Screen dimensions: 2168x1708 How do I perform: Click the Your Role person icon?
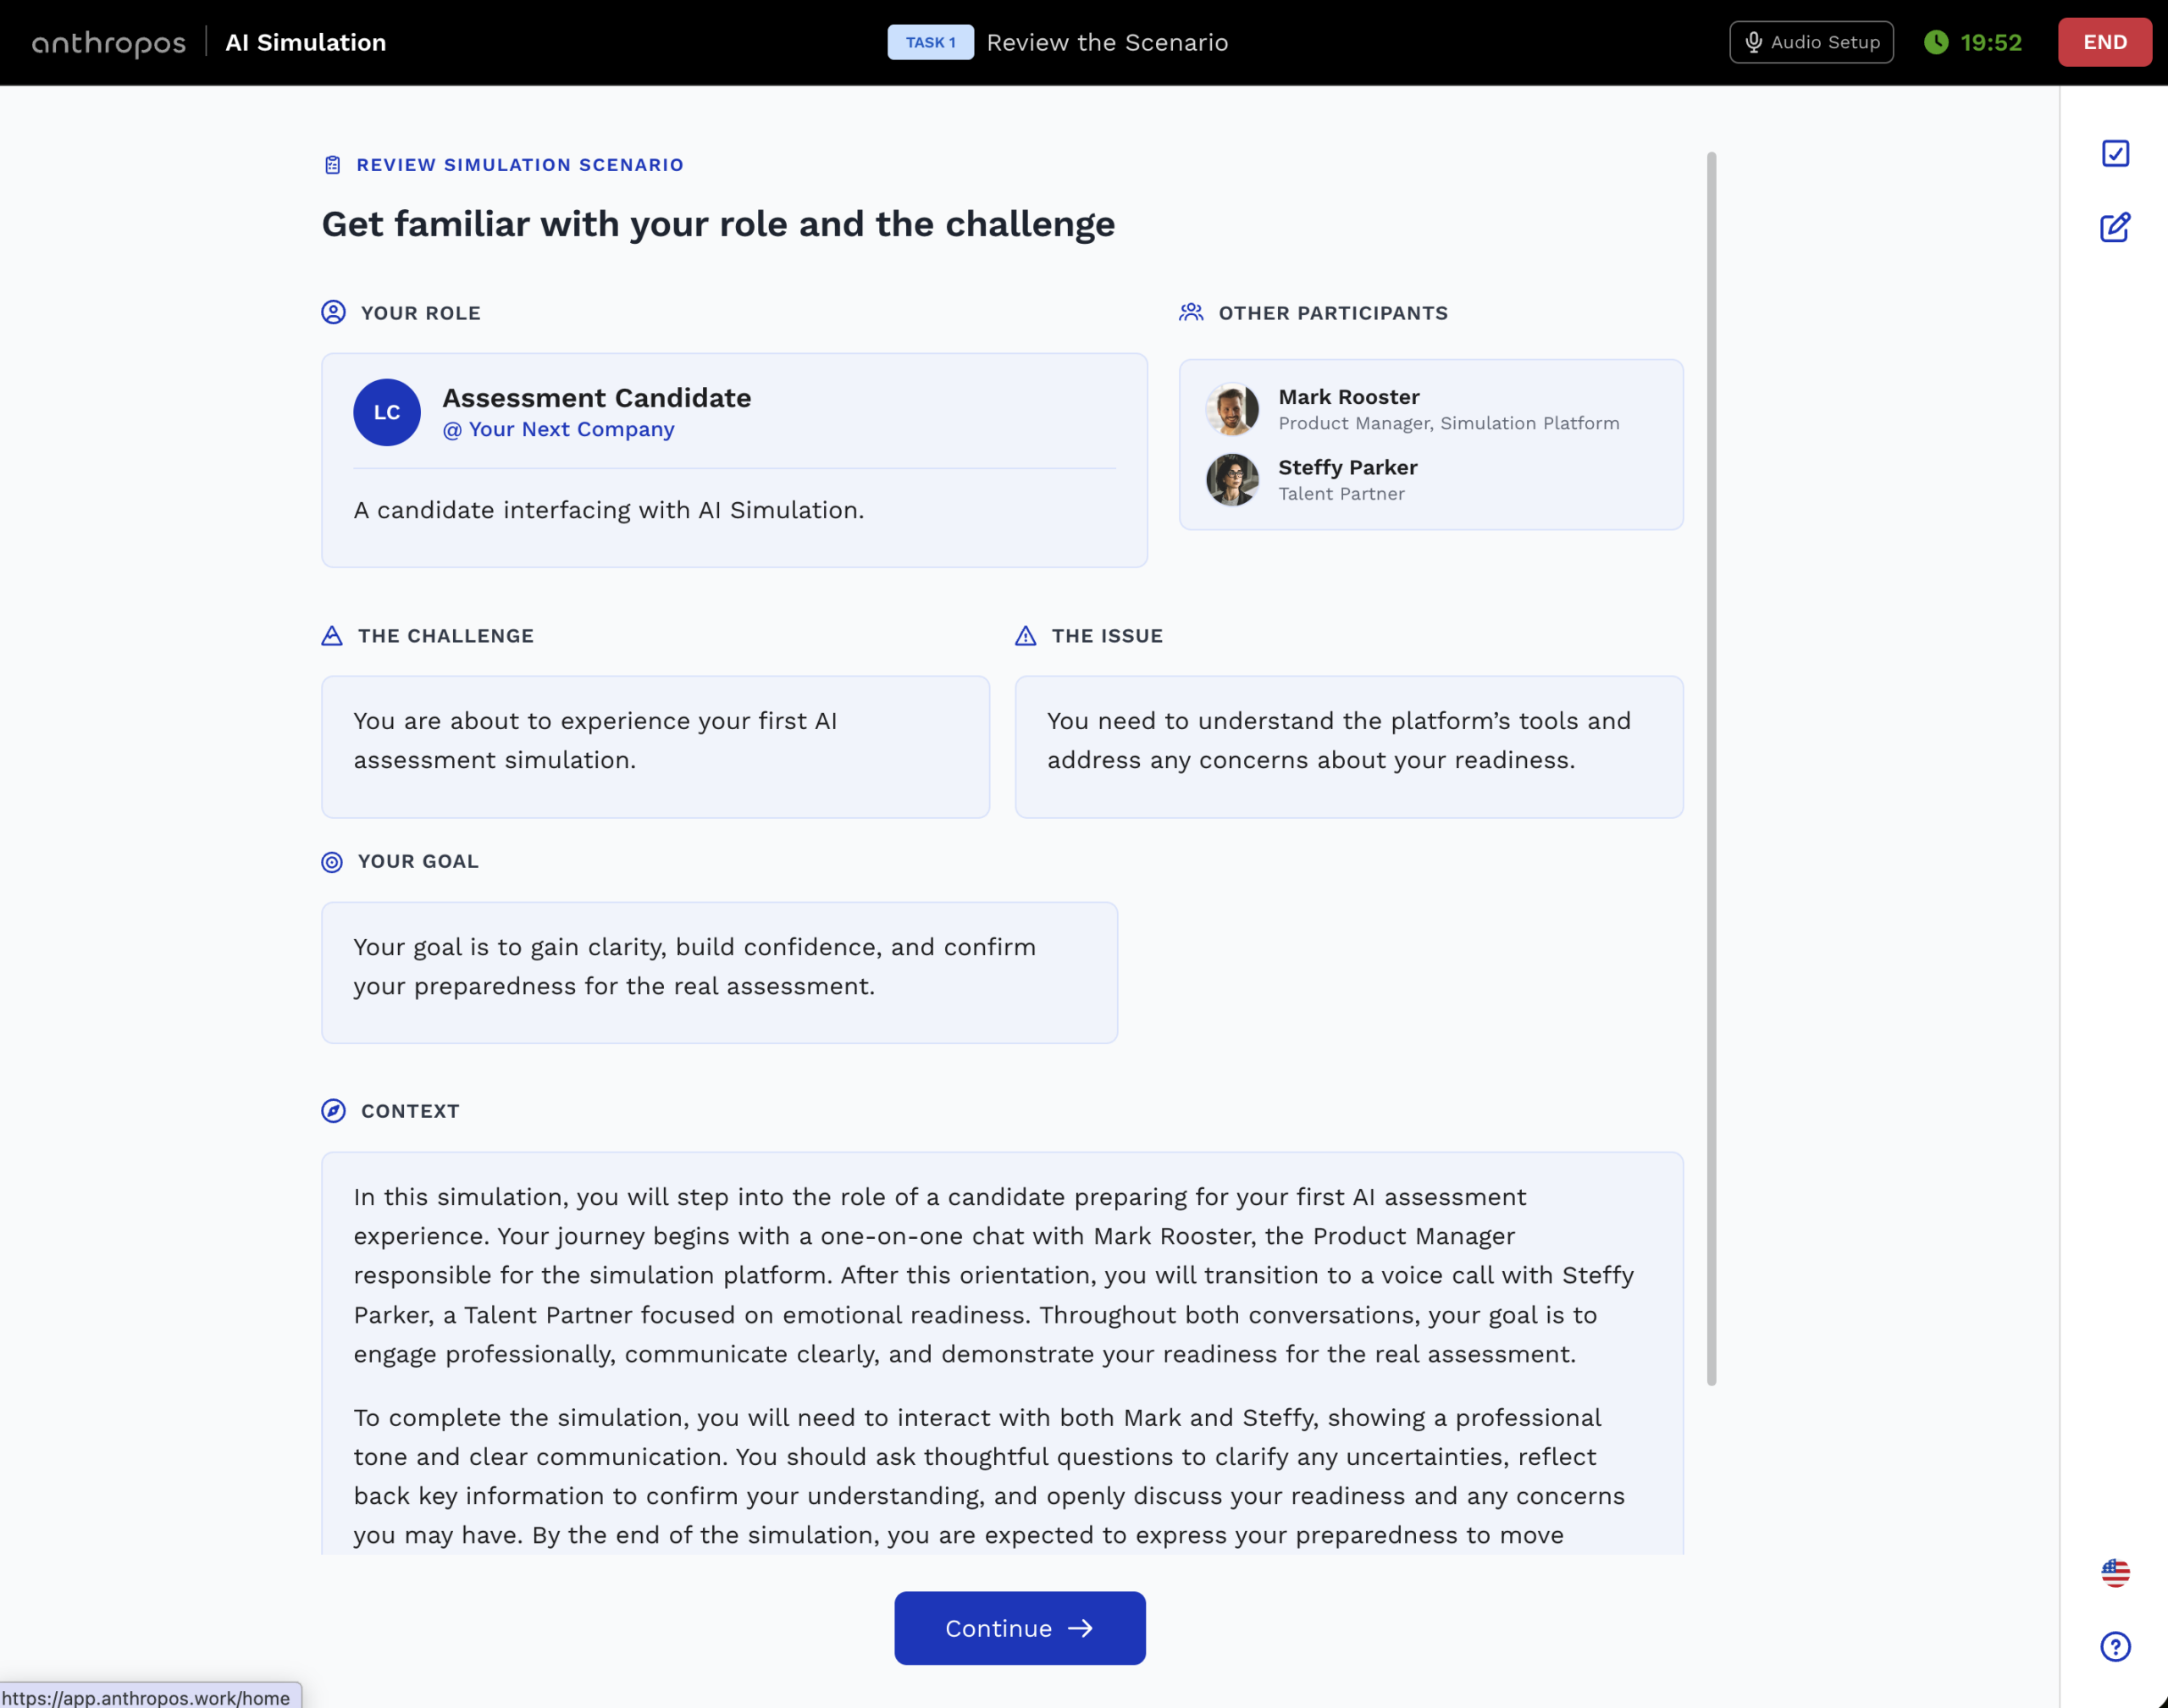click(x=333, y=312)
